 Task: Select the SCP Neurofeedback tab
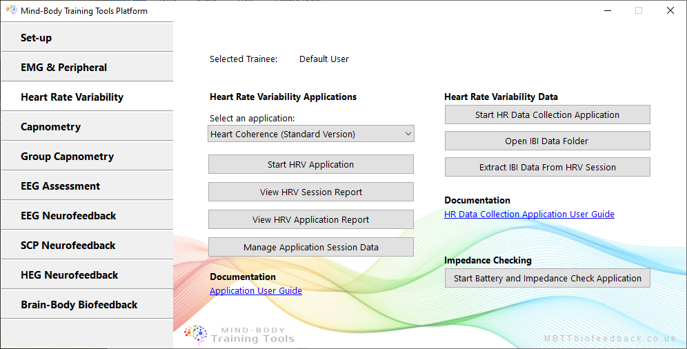pos(87,246)
